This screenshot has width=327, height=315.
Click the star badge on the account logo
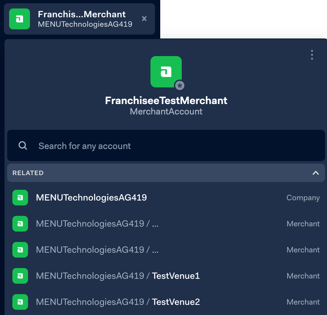179,85
